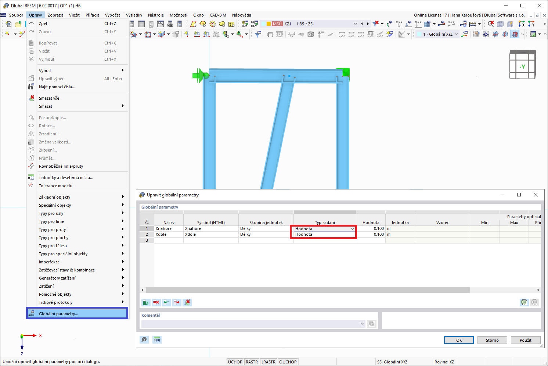
Task: Click Použít button
Action: (x=526, y=340)
